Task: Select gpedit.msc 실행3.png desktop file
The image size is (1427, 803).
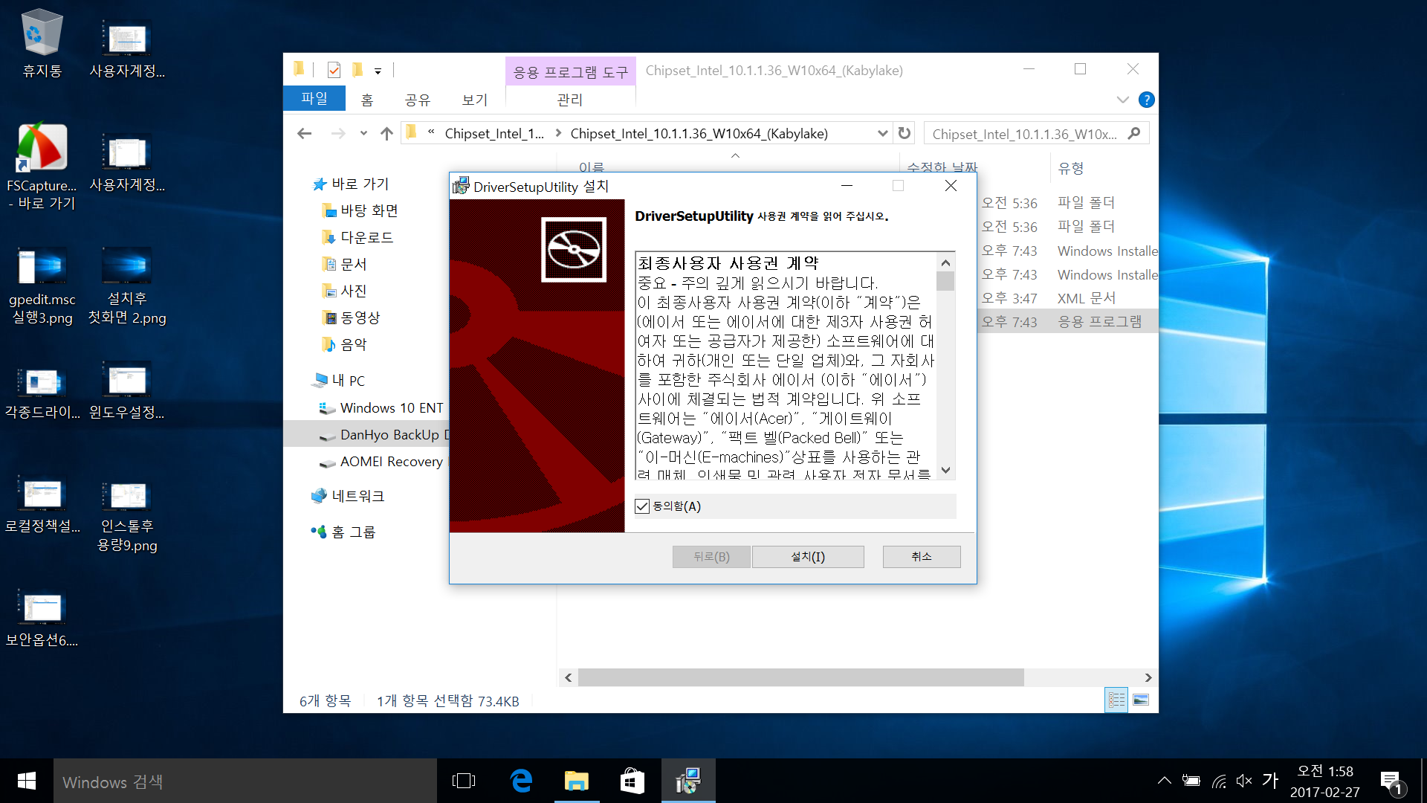Action: tap(42, 286)
